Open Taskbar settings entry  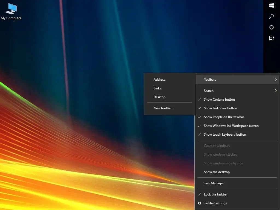click(x=237, y=203)
